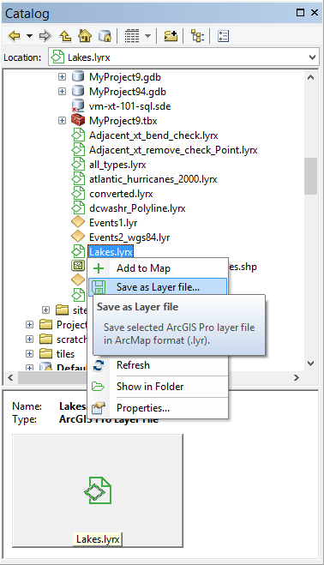Click the vertical scrollbar thumb in tree

[x=310, y=177]
